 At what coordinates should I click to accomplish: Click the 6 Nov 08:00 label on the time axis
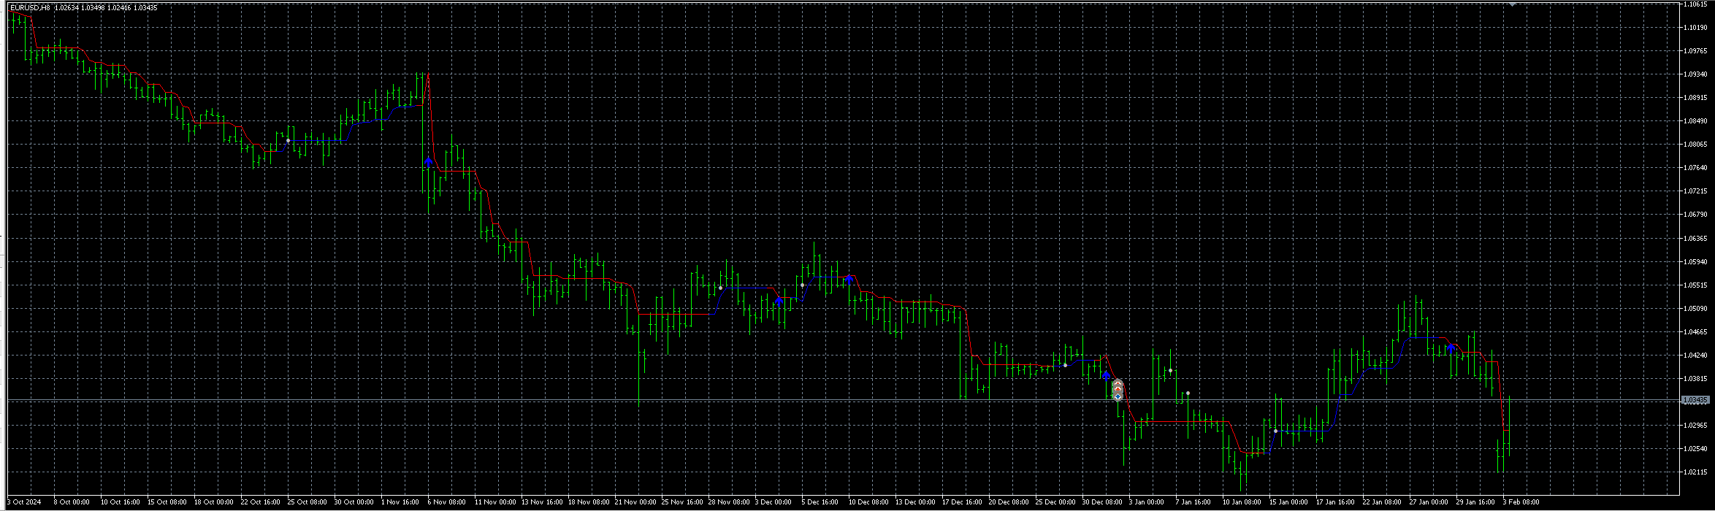click(x=446, y=502)
